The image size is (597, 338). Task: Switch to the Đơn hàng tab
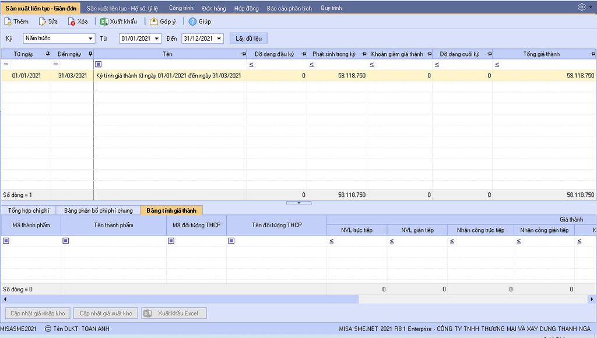214,8
